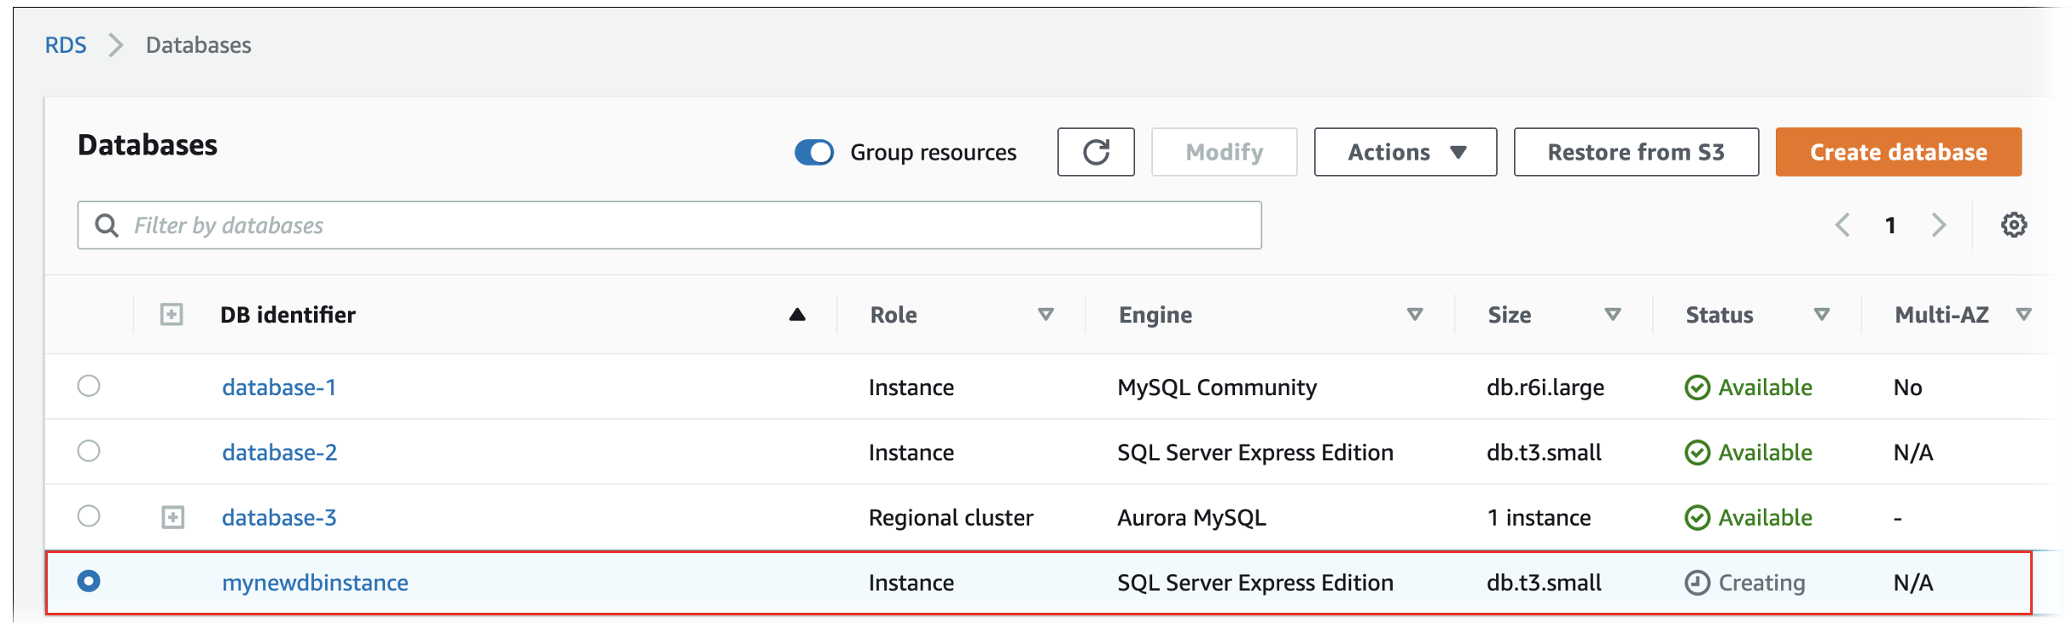Sort ascending by DB identifier arrow
This screenshot has height=623, width=2072.
[x=797, y=315]
